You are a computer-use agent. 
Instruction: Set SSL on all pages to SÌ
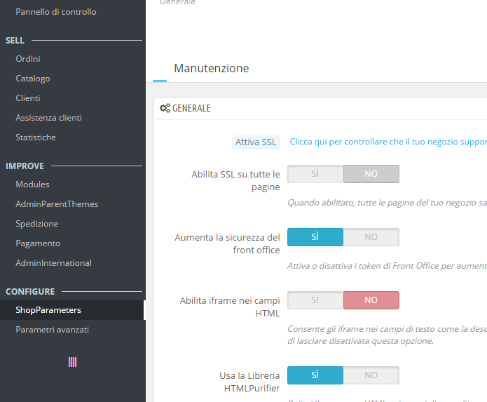click(315, 174)
